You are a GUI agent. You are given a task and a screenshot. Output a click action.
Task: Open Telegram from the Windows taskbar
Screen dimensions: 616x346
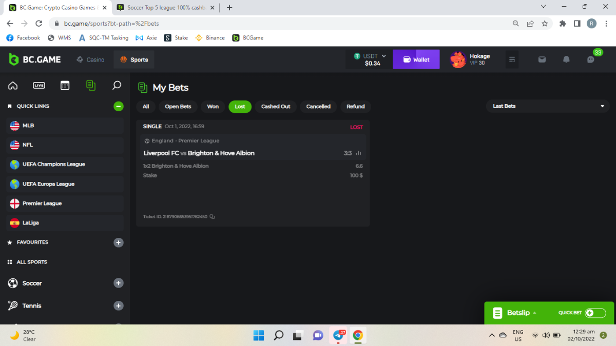coord(338,335)
